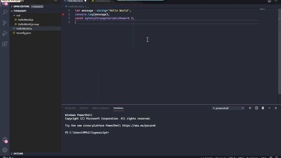Switch to the Output tab

(x=84, y=108)
